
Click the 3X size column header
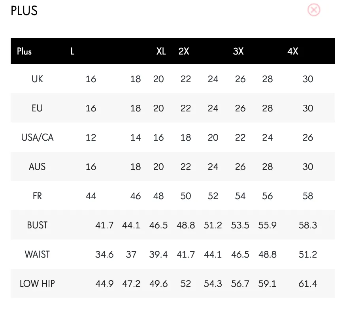tap(238, 51)
